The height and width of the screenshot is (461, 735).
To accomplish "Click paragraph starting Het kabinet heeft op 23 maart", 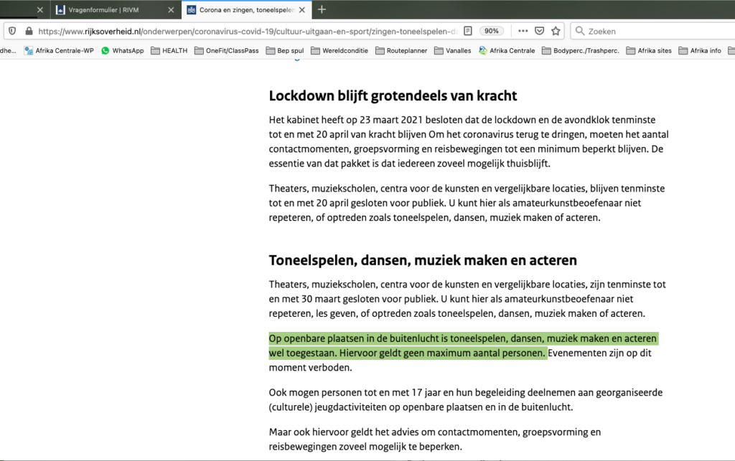I will pos(469,142).
